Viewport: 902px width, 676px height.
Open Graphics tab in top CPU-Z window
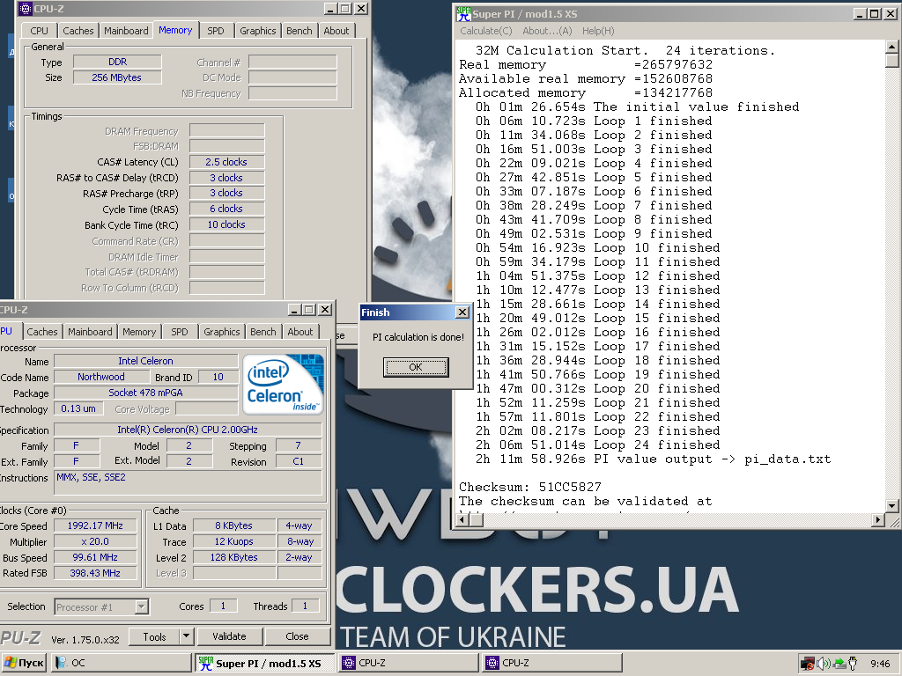pos(258,31)
